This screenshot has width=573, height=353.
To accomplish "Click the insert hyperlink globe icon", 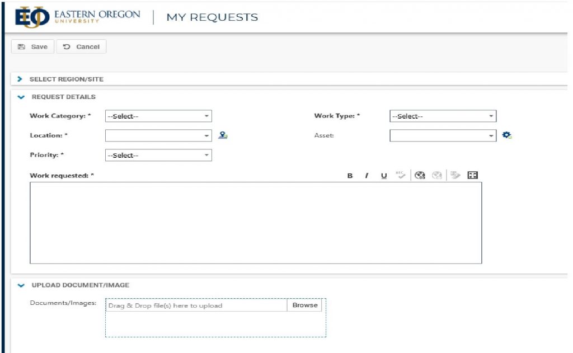I will 420,176.
